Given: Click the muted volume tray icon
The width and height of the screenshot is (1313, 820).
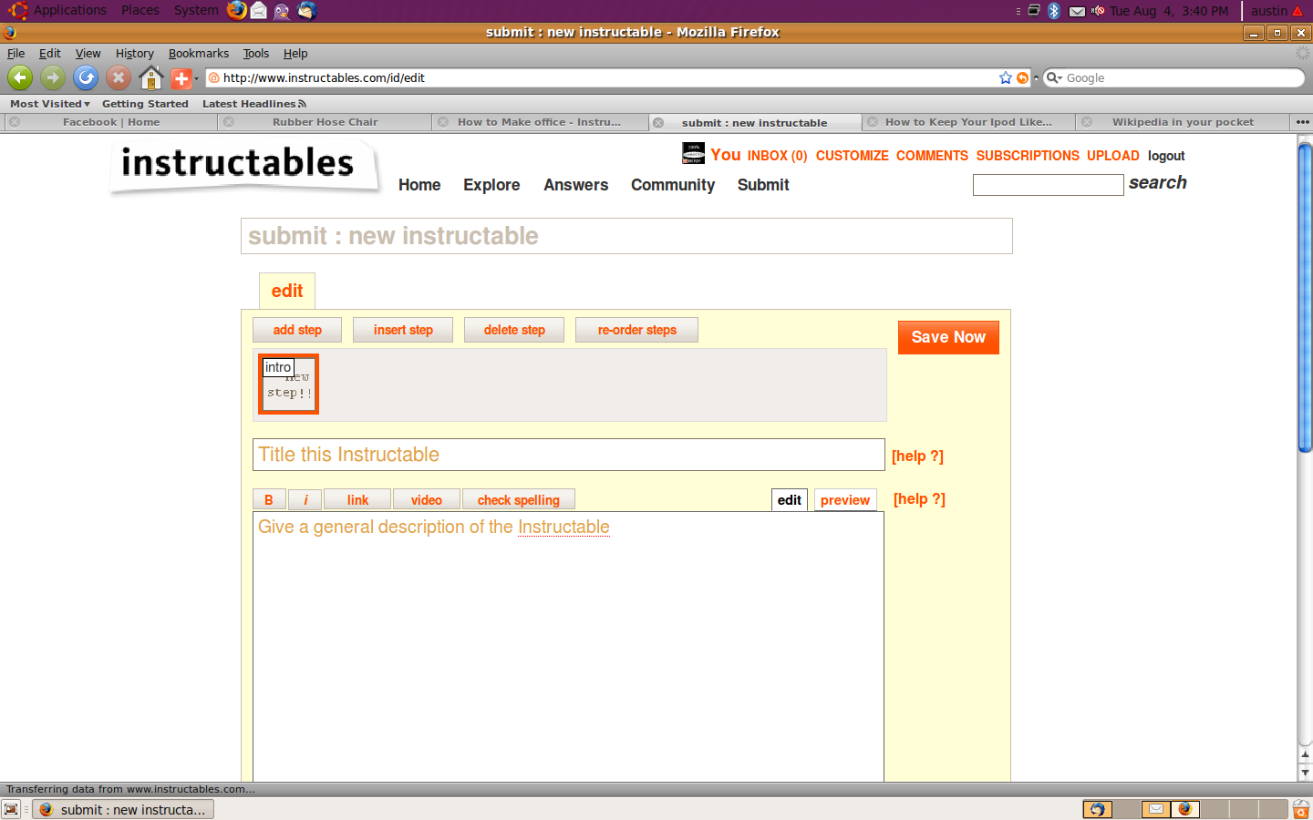Looking at the screenshot, I should 1098,11.
